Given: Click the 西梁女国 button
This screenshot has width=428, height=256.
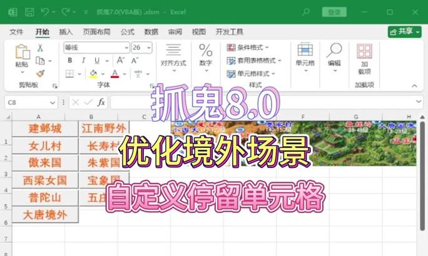Looking at the screenshot, I should pyautogui.click(x=45, y=180).
